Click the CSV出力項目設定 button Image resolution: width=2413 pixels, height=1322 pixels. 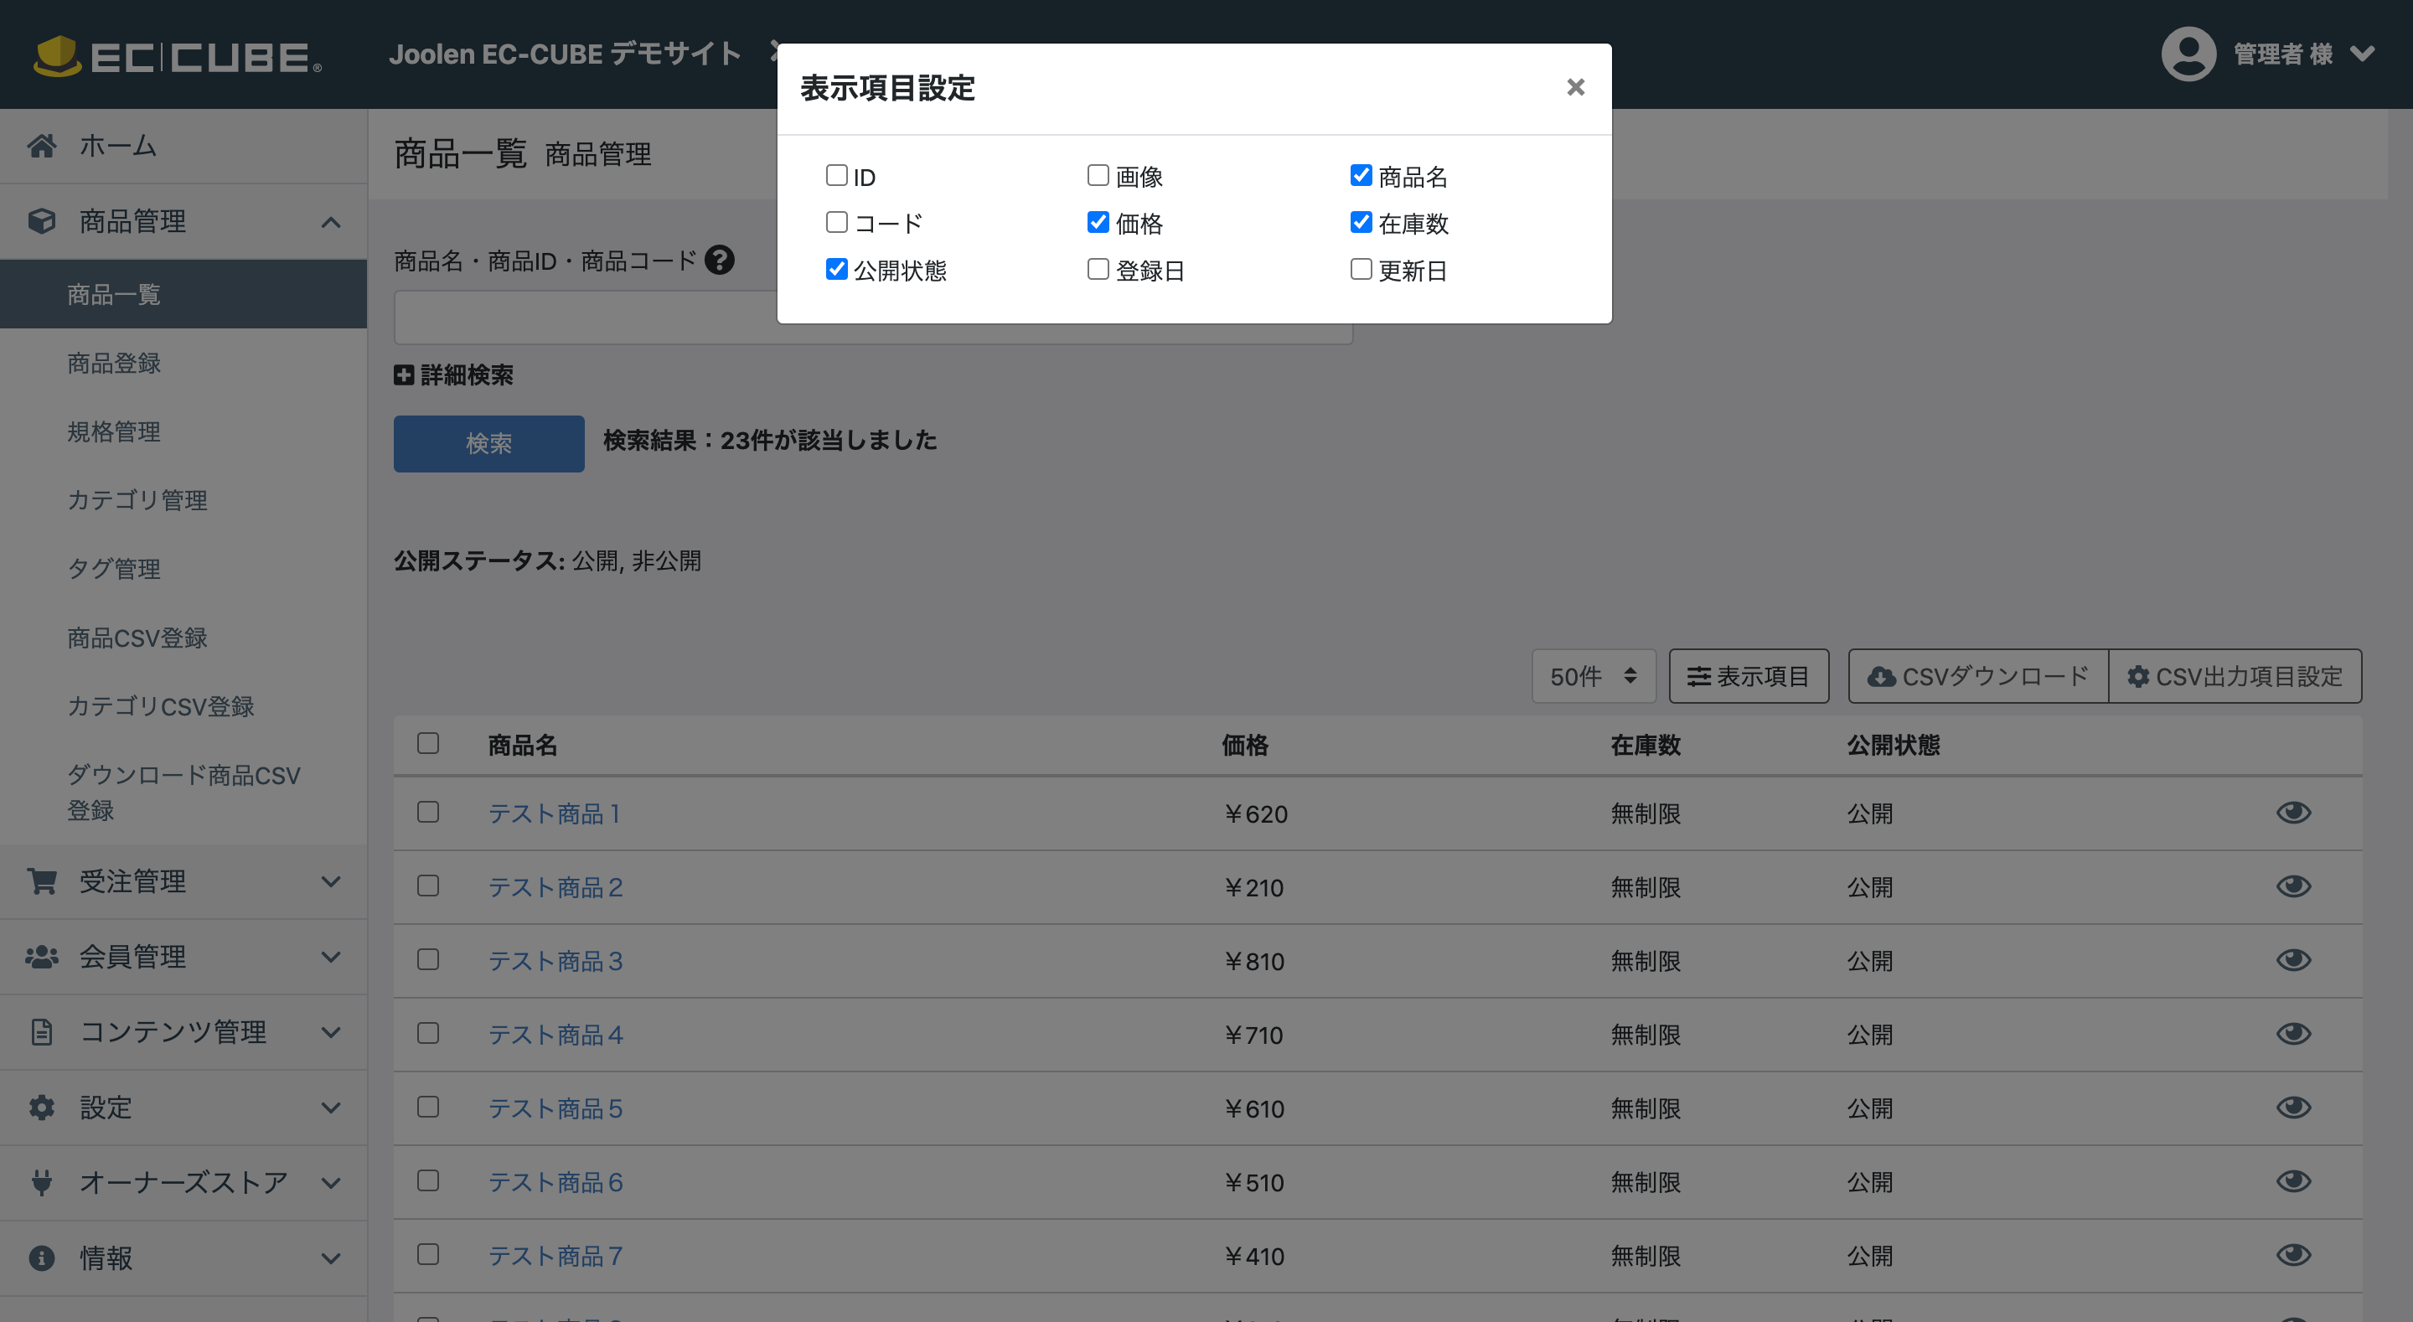tap(2235, 675)
